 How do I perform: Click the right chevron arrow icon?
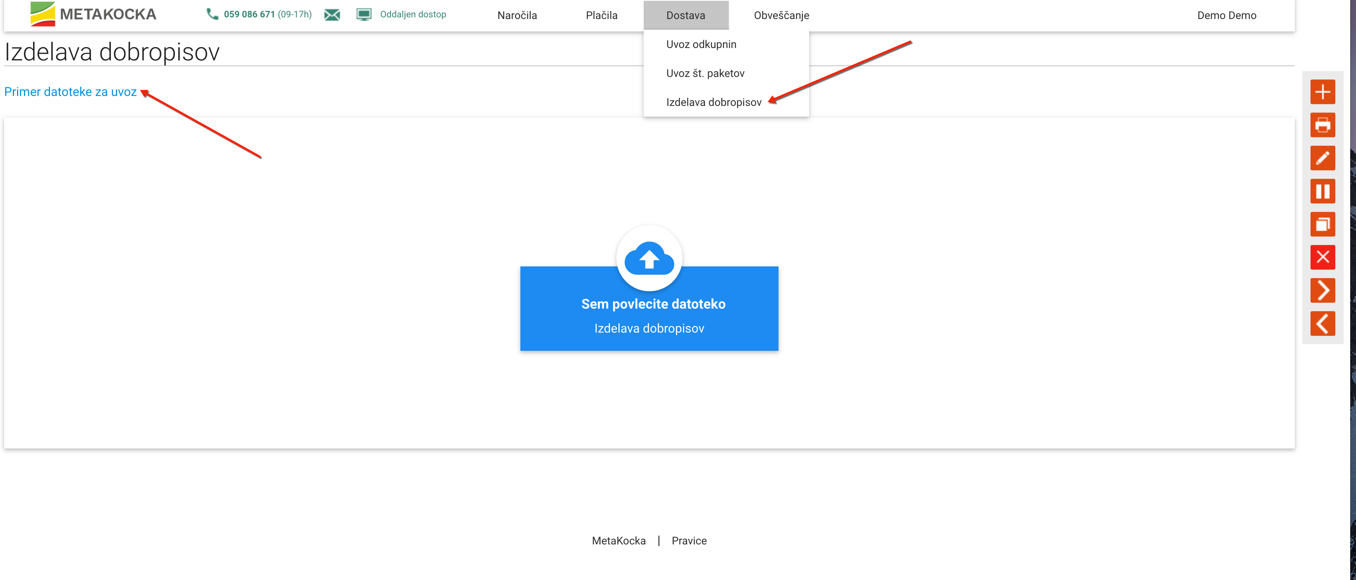click(x=1322, y=290)
